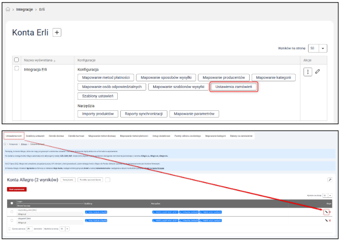This screenshot has height=240, width=340.
Task: Switch to Rabaty na zamówienie tab
Action: pyautogui.click(x=241, y=136)
